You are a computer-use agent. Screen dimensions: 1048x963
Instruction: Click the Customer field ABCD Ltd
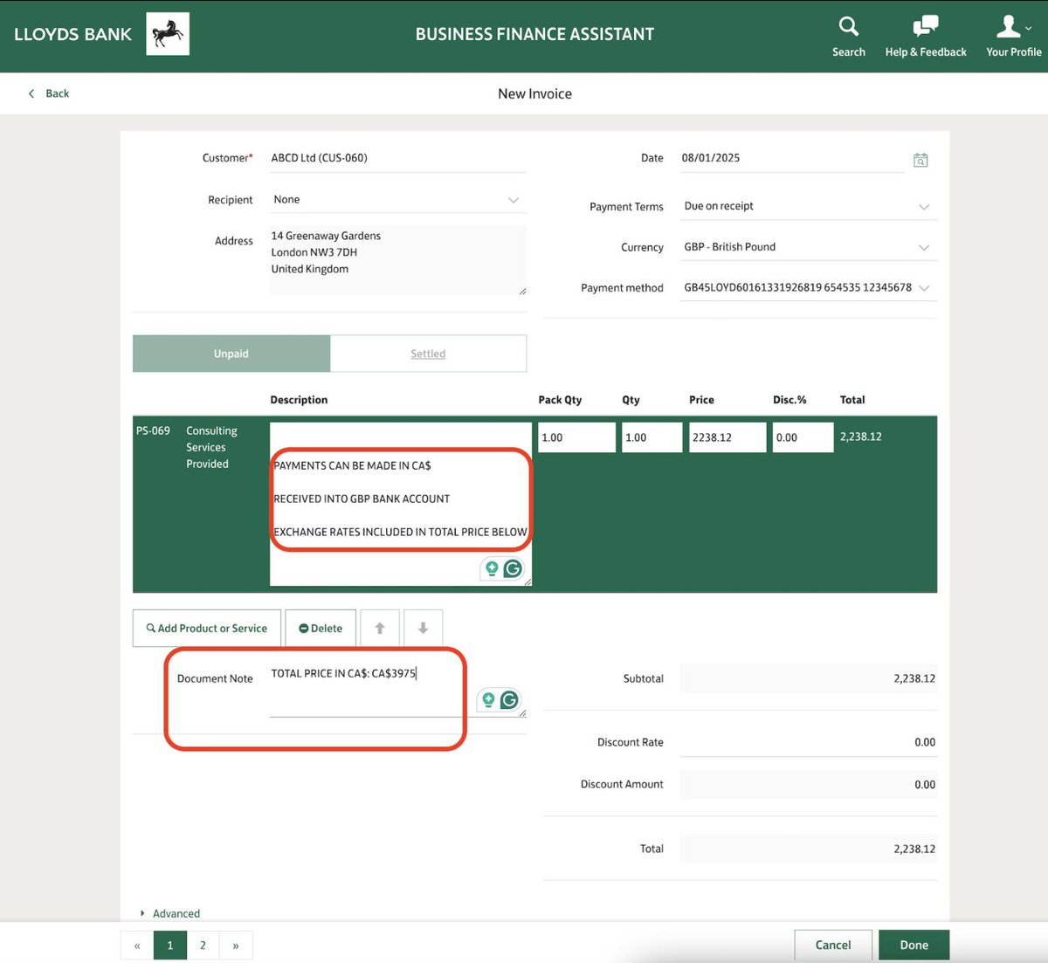coord(397,158)
